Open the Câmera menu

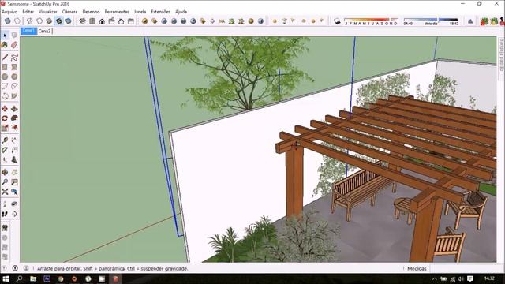tap(69, 12)
